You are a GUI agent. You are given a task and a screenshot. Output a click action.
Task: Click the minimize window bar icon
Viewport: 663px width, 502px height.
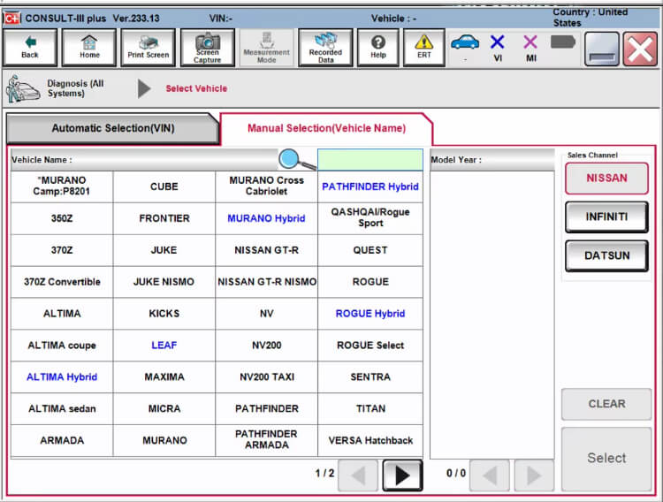coord(602,49)
